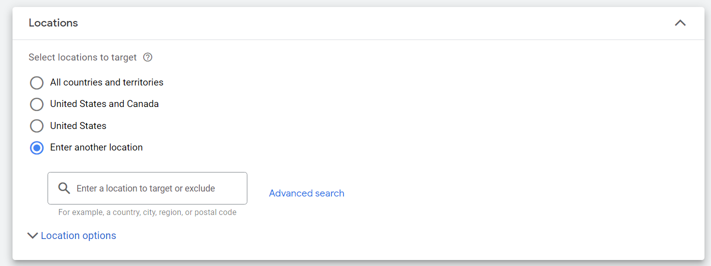Screen dimensions: 711x266
Task: Open the Advanced search link
Action: coord(306,193)
